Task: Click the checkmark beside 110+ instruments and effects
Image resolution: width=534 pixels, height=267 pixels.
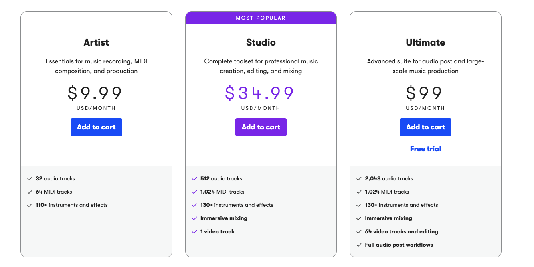Action: point(30,205)
